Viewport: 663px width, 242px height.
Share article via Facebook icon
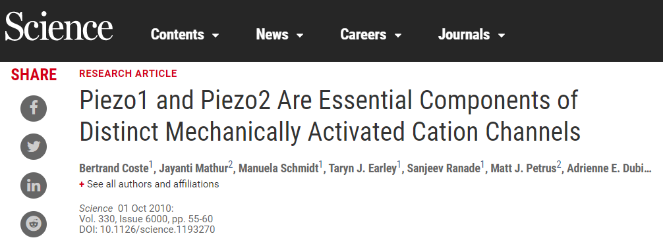tap(34, 109)
